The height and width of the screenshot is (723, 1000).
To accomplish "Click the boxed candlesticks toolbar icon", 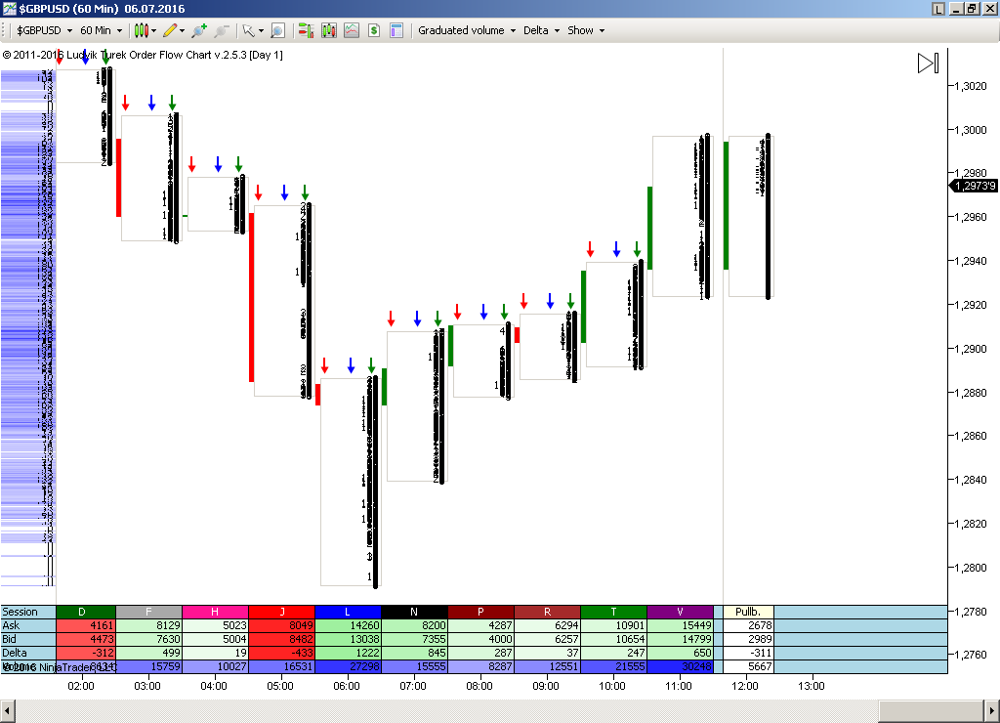I will click(x=329, y=30).
